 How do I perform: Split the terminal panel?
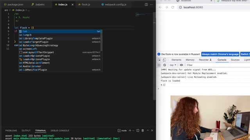click(x=138, y=131)
